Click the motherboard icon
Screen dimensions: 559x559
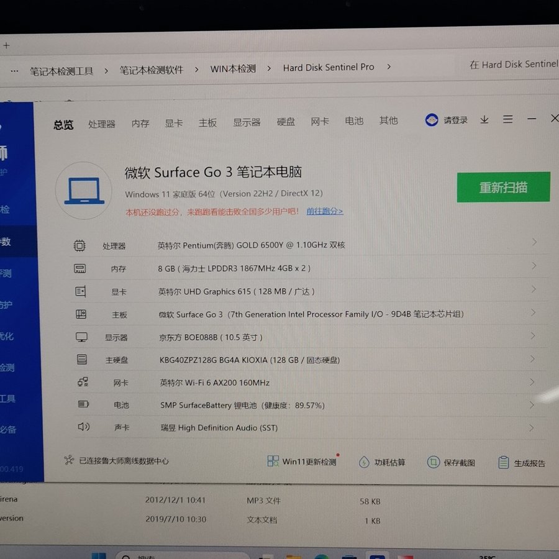click(x=81, y=314)
